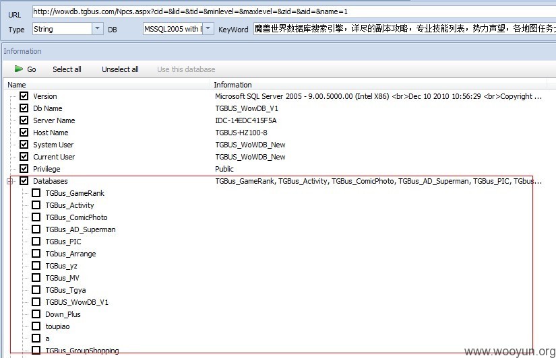Check the TGBus_GameRank database checkbox

(36, 192)
